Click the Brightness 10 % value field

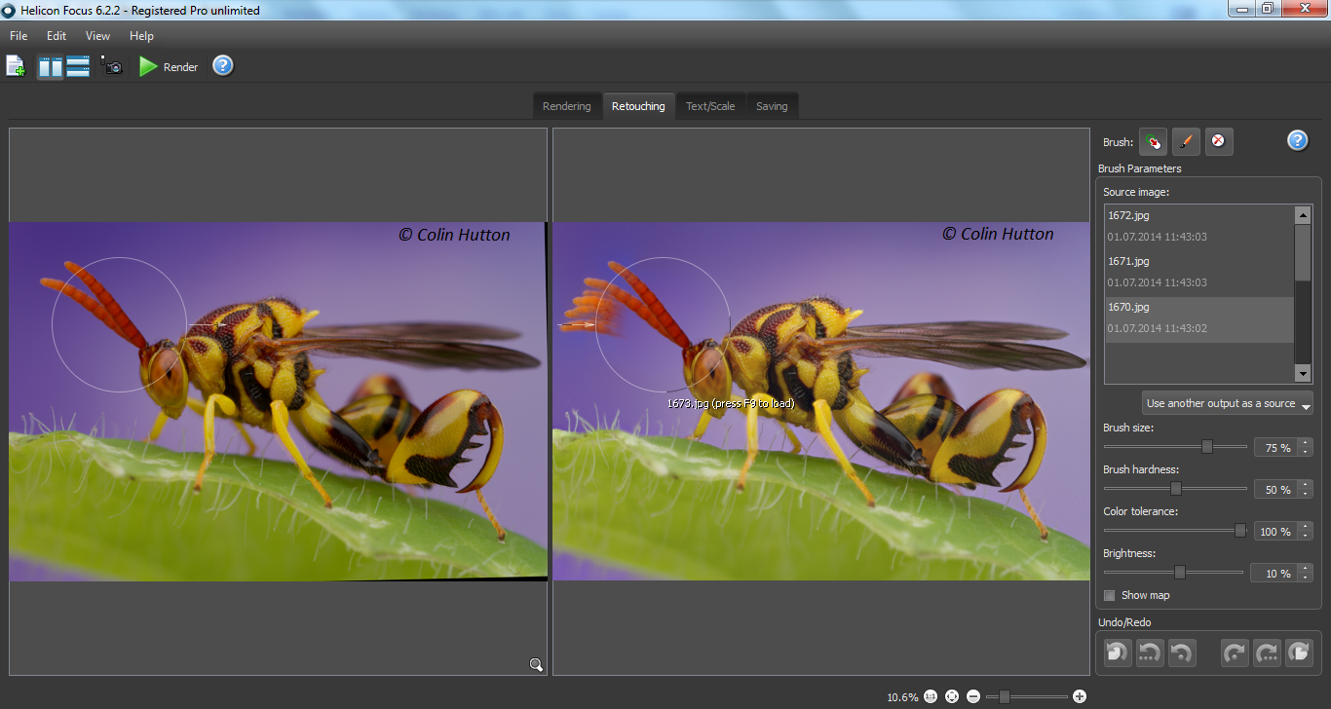point(1275,574)
